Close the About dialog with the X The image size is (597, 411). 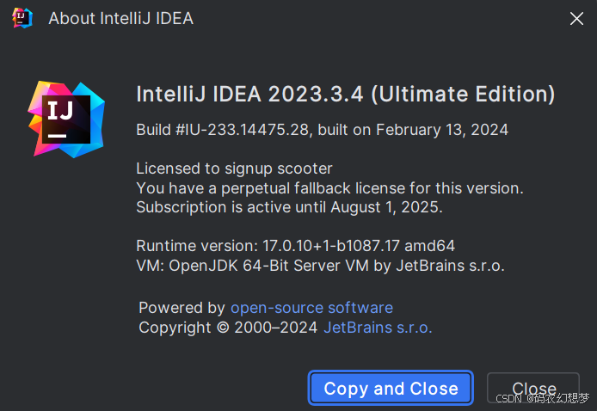pos(576,18)
